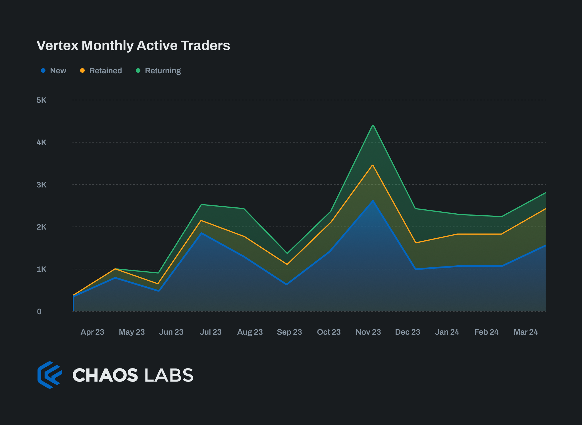Screen dimensions: 582x425
Task: Select the Aug 23 axis label
Action: coord(250,332)
